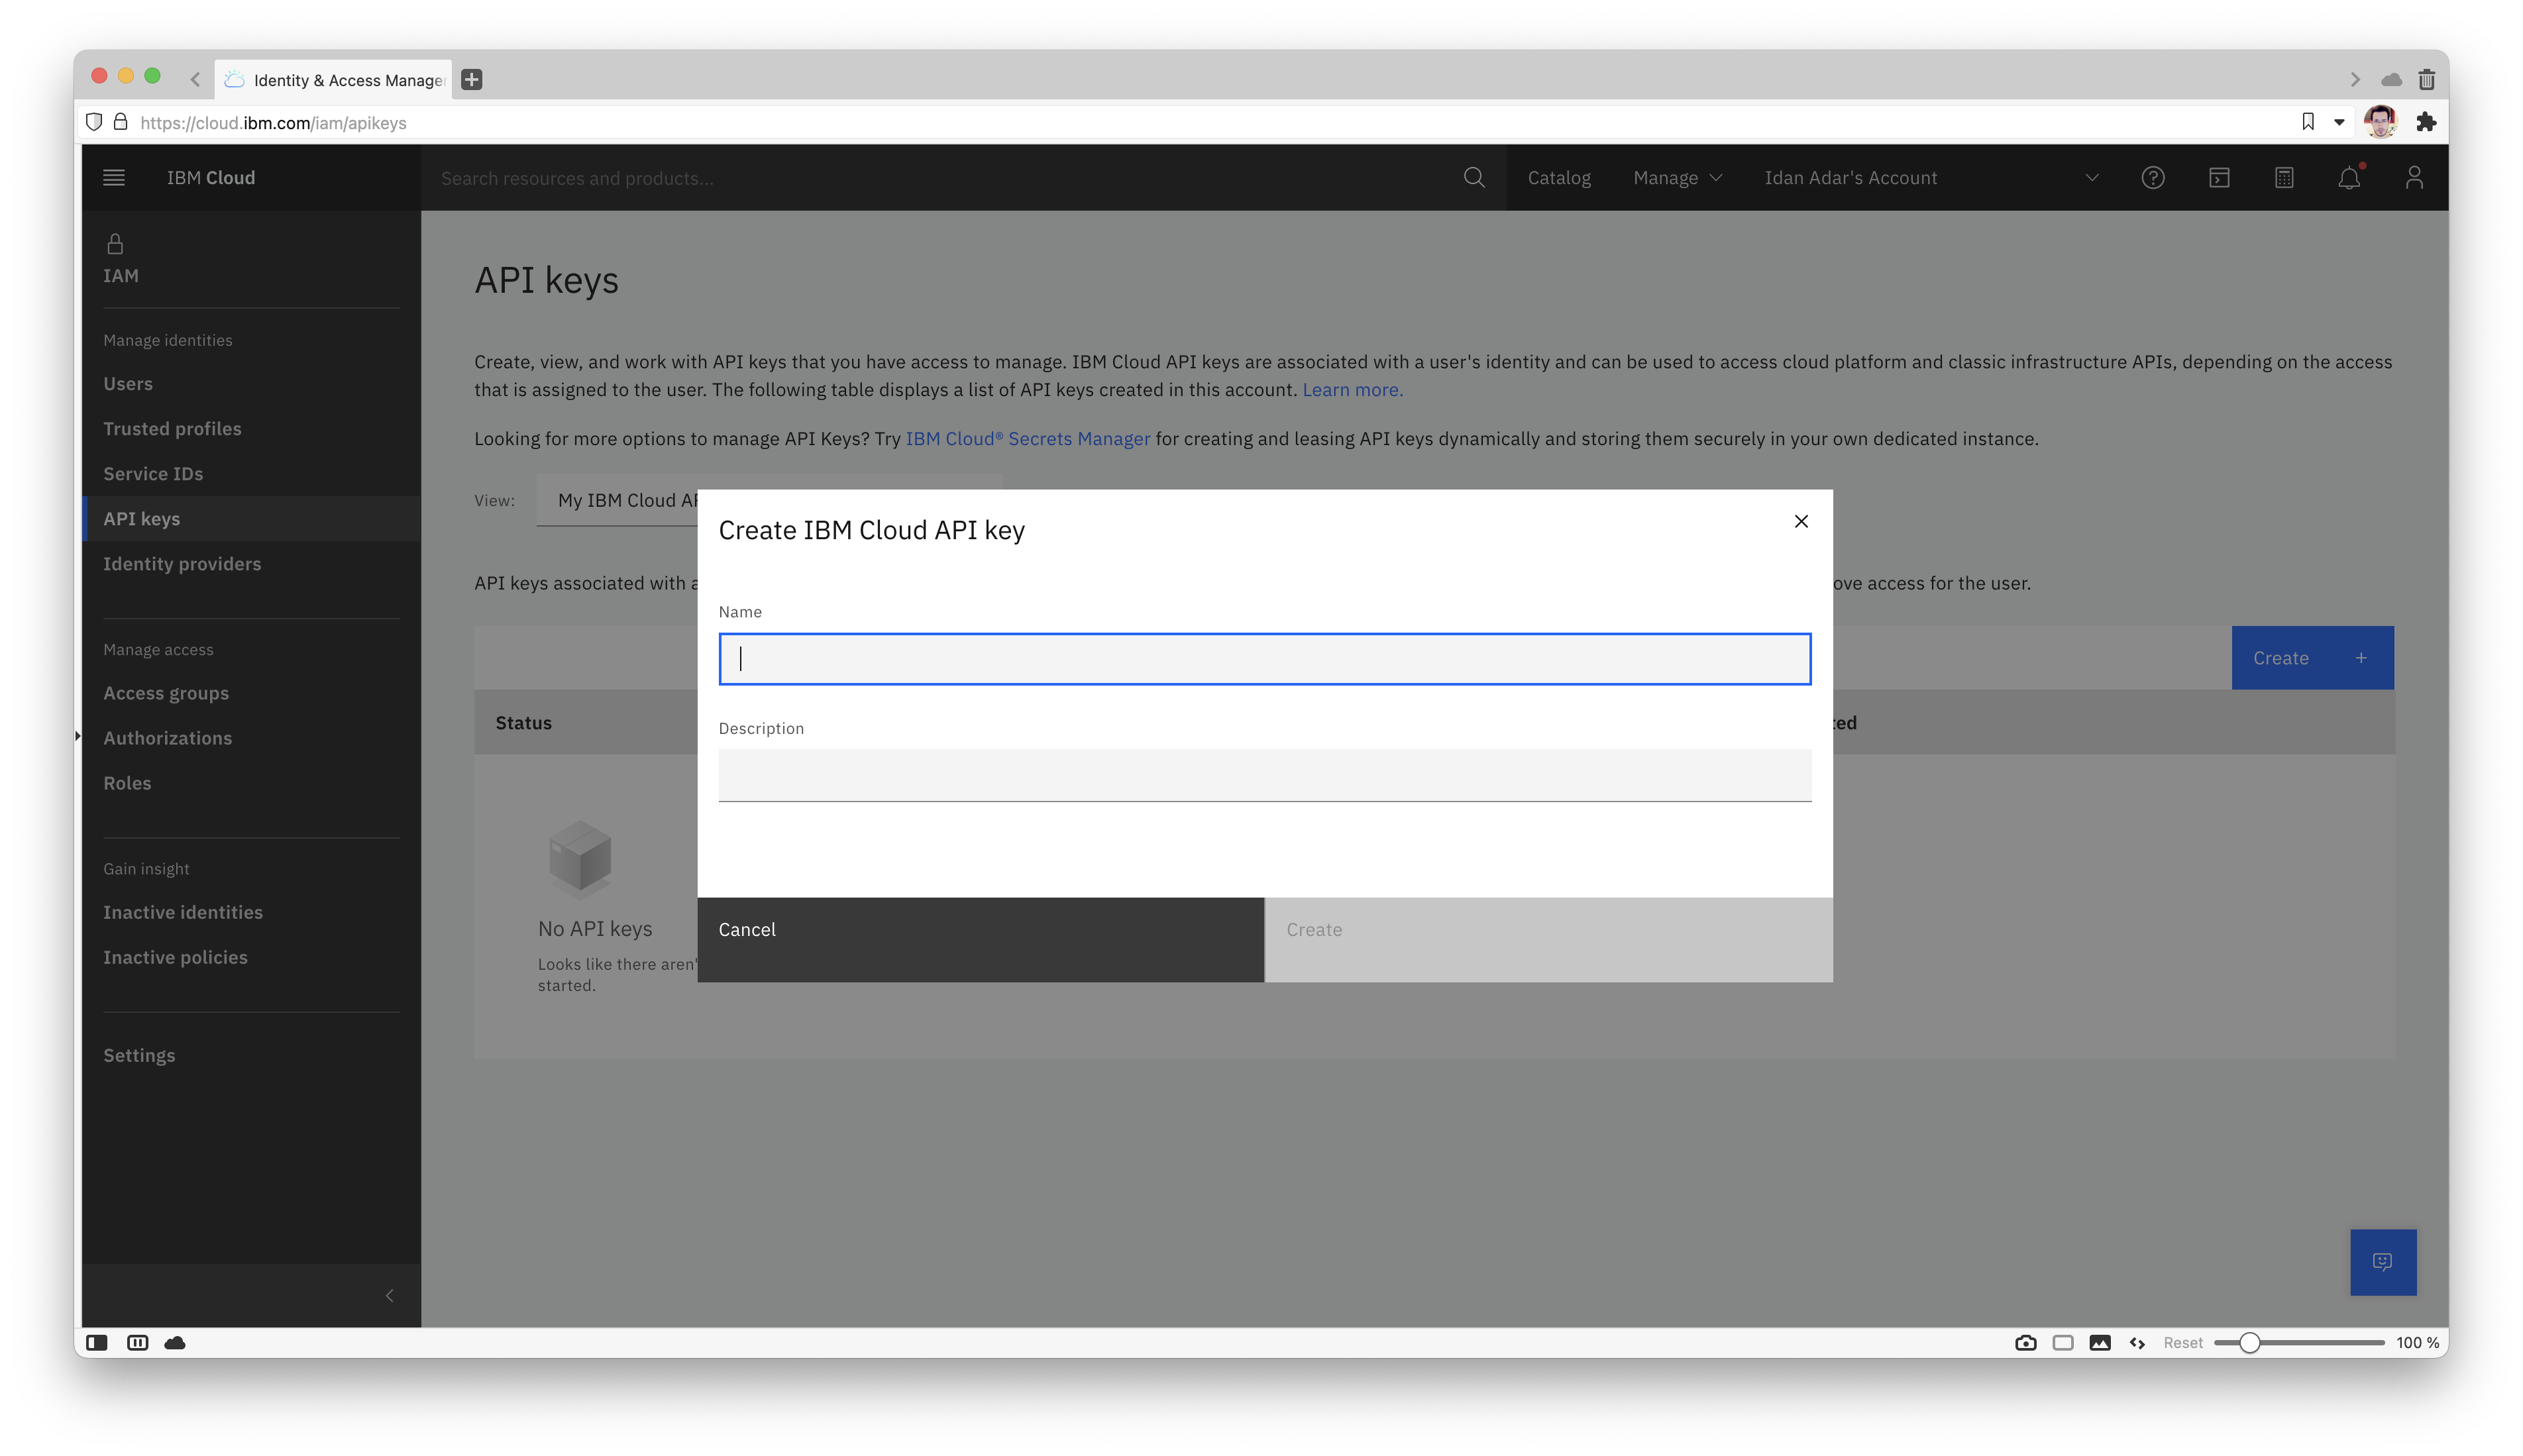Open the API keys section
Image resolution: width=2523 pixels, height=1456 pixels.
pyautogui.click(x=142, y=518)
